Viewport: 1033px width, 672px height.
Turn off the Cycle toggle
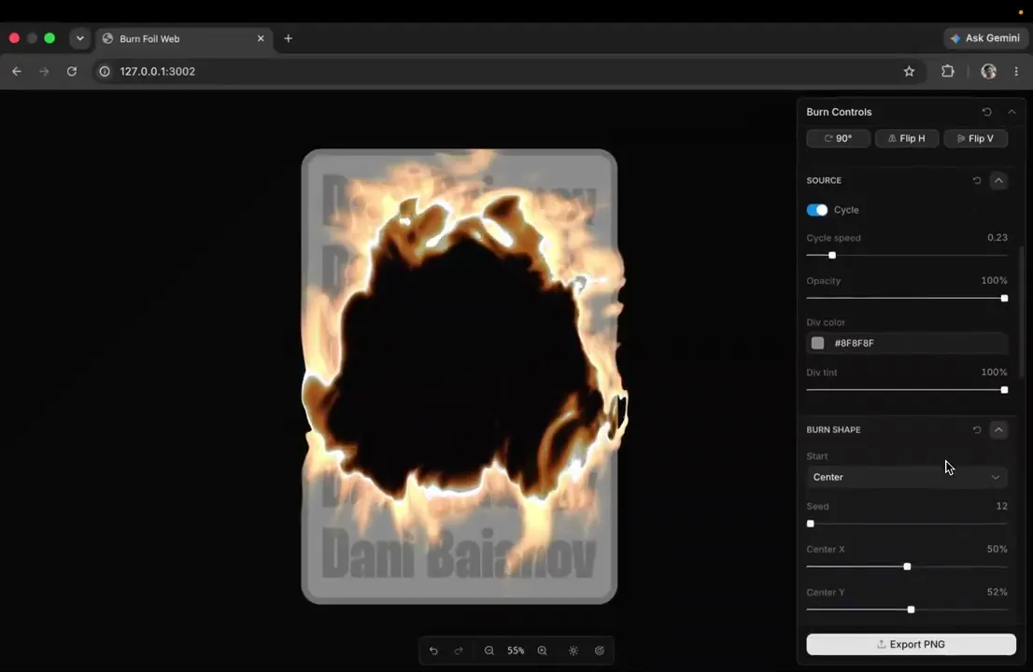pos(817,210)
